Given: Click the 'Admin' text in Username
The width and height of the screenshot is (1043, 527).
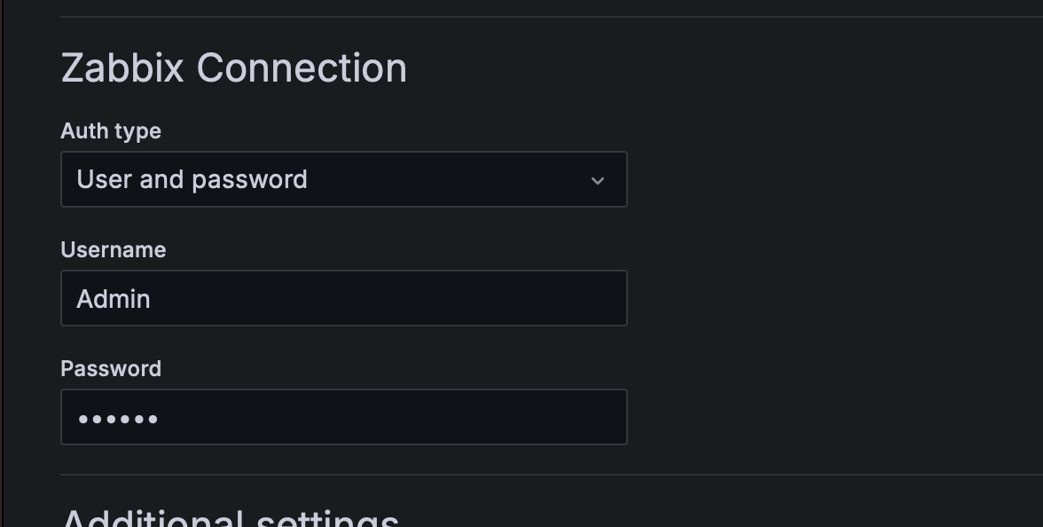Looking at the screenshot, I should 114,299.
